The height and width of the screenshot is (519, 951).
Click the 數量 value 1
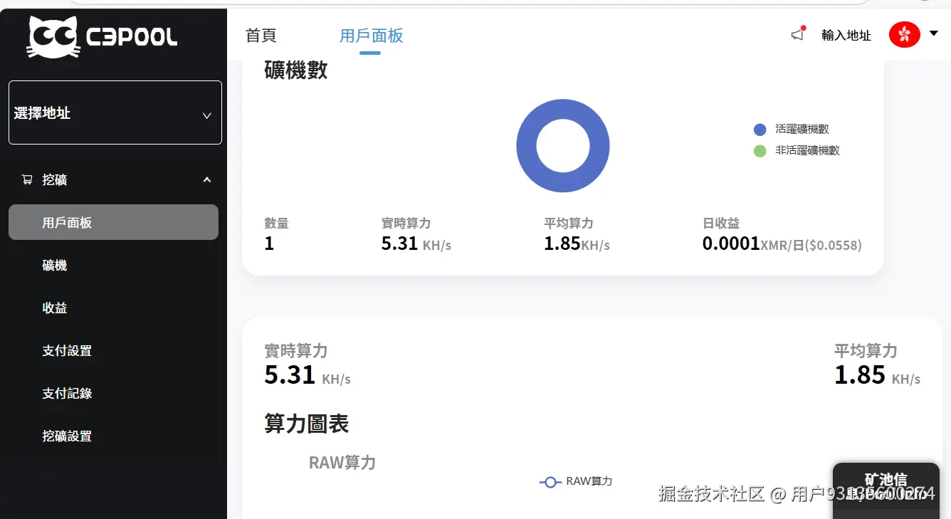pos(269,244)
